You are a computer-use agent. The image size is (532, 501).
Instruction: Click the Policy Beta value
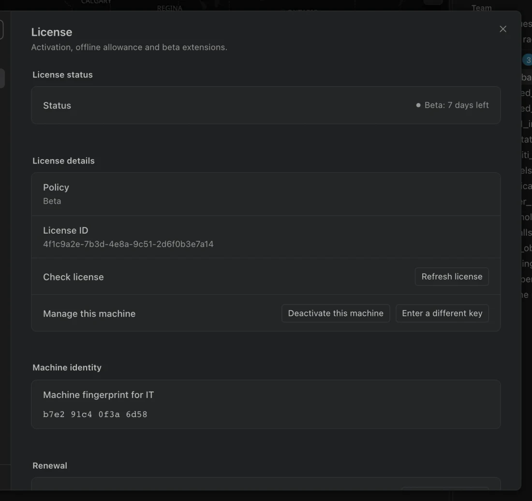click(52, 201)
